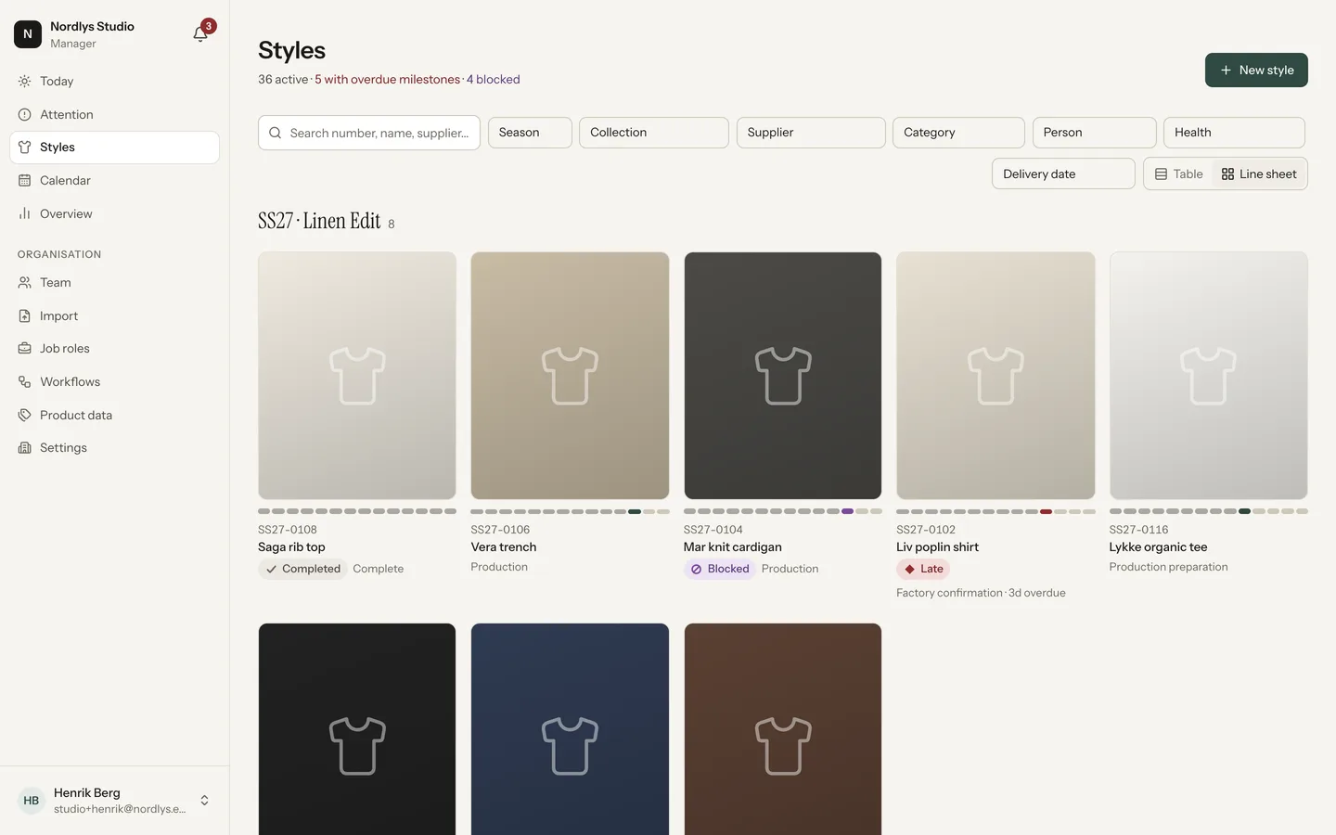Click the New style button
This screenshot has width=1336, height=835.
click(1256, 71)
